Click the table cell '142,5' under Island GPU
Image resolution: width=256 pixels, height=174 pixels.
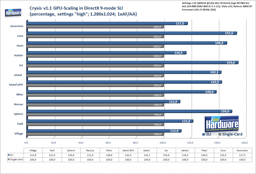pos(128,155)
